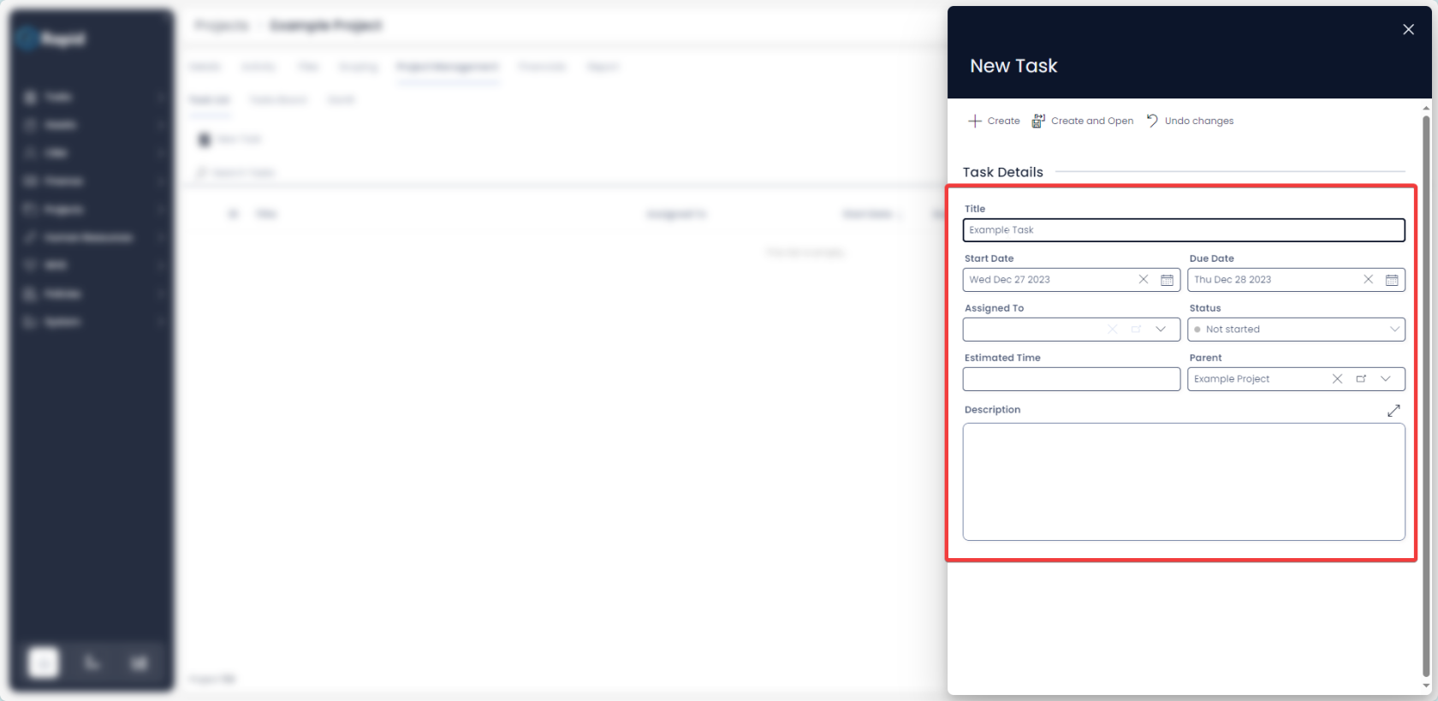Open the Parent Example Project record
Image resolution: width=1438 pixels, height=701 pixels.
click(1361, 379)
